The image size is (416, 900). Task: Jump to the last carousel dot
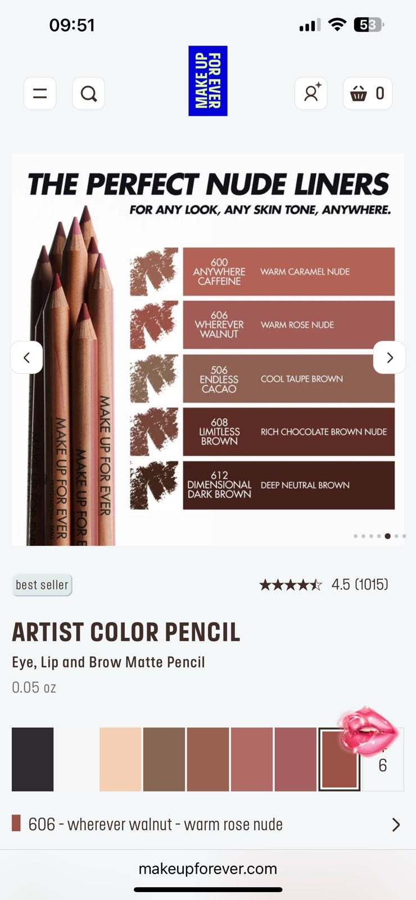404,536
